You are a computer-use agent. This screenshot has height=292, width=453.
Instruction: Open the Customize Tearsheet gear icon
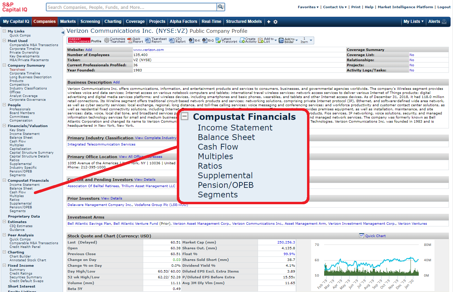point(107,40)
